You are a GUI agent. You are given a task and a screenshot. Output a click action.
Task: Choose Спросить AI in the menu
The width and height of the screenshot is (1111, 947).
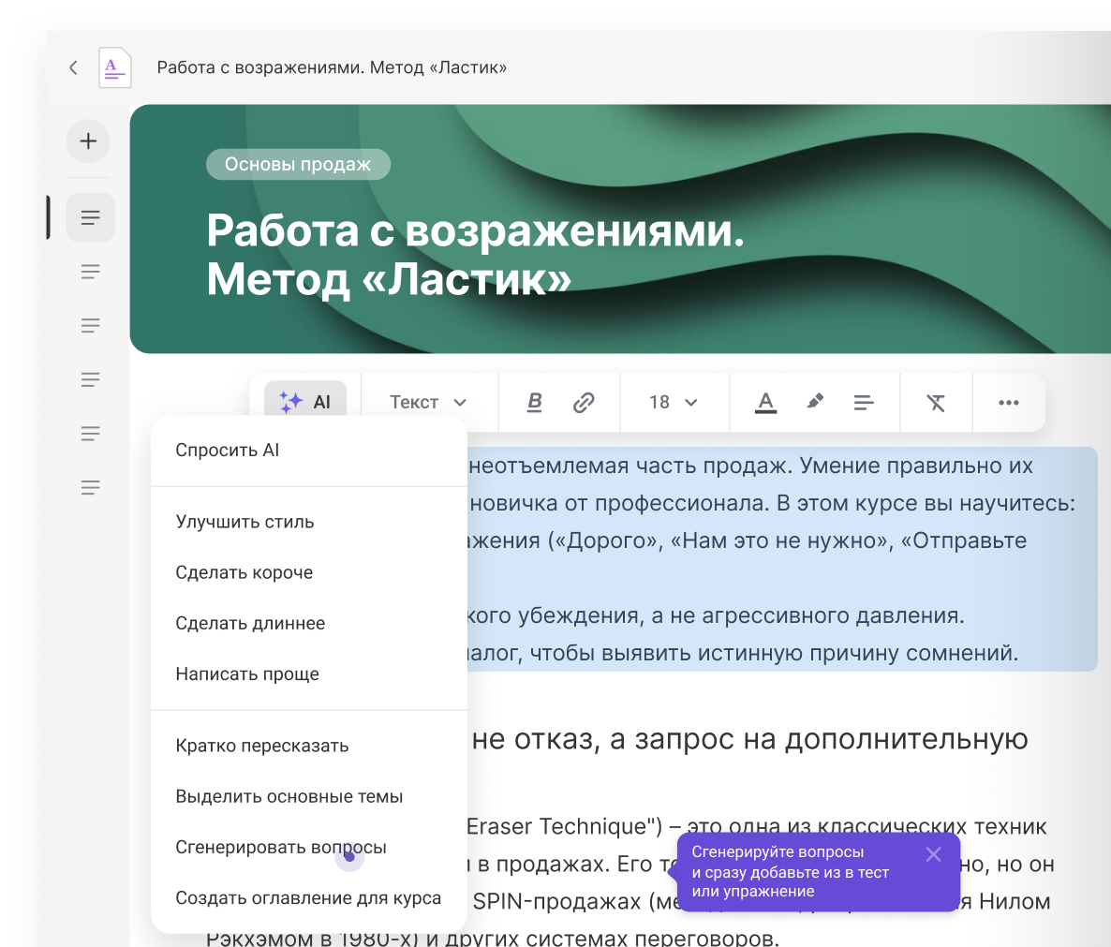click(x=310, y=451)
